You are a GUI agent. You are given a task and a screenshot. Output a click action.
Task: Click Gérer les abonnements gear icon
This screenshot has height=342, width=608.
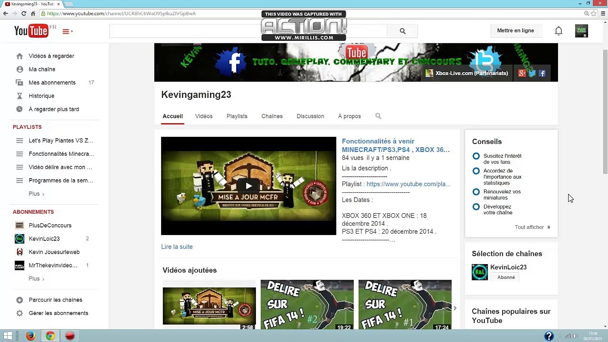pos(19,313)
